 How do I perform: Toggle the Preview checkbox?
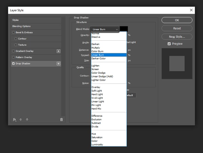coord(169,44)
